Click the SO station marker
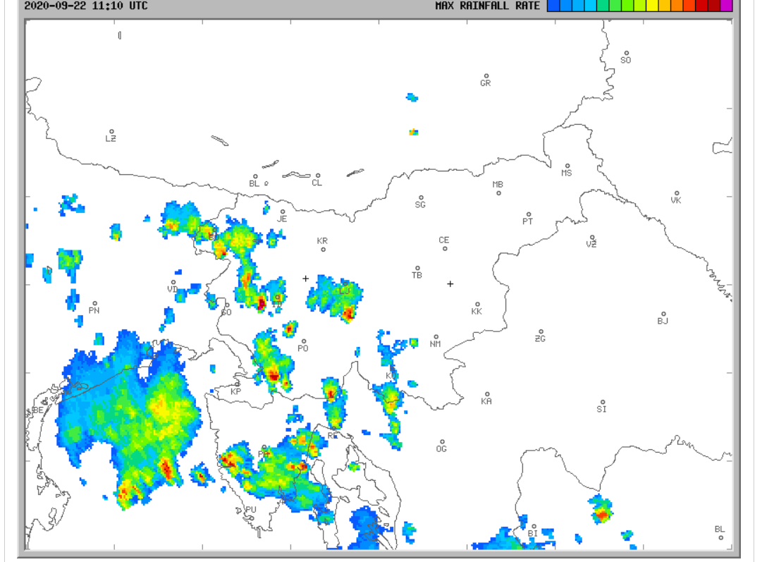The image size is (762, 562). coord(625,53)
